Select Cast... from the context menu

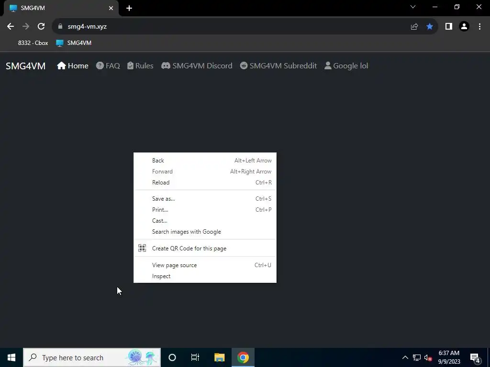(x=205, y=221)
